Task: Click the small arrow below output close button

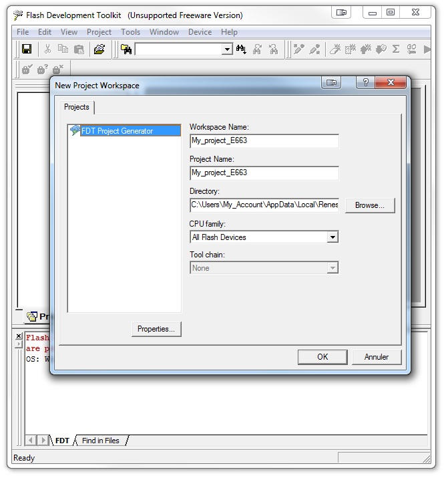Action: click(19, 344)
